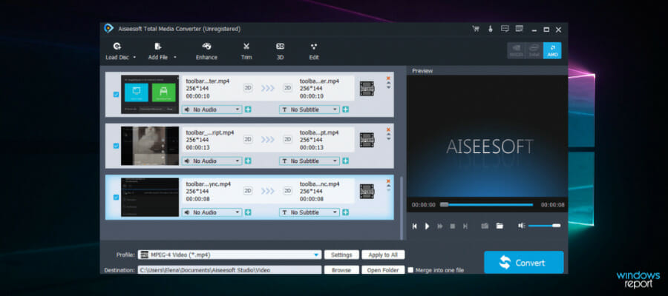Screen dimensions: 668x296
Task: Adjust the preview volume slider
Action: (x=545, y=226)
